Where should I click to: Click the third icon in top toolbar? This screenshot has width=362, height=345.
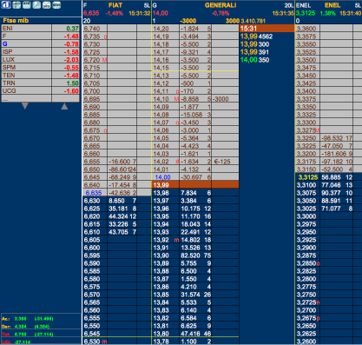[27, 4]
